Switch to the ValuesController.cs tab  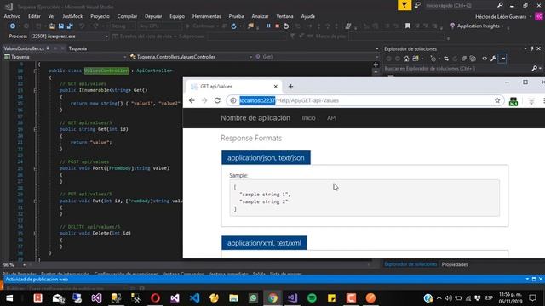pyautogui.click(x=24, y=48)
